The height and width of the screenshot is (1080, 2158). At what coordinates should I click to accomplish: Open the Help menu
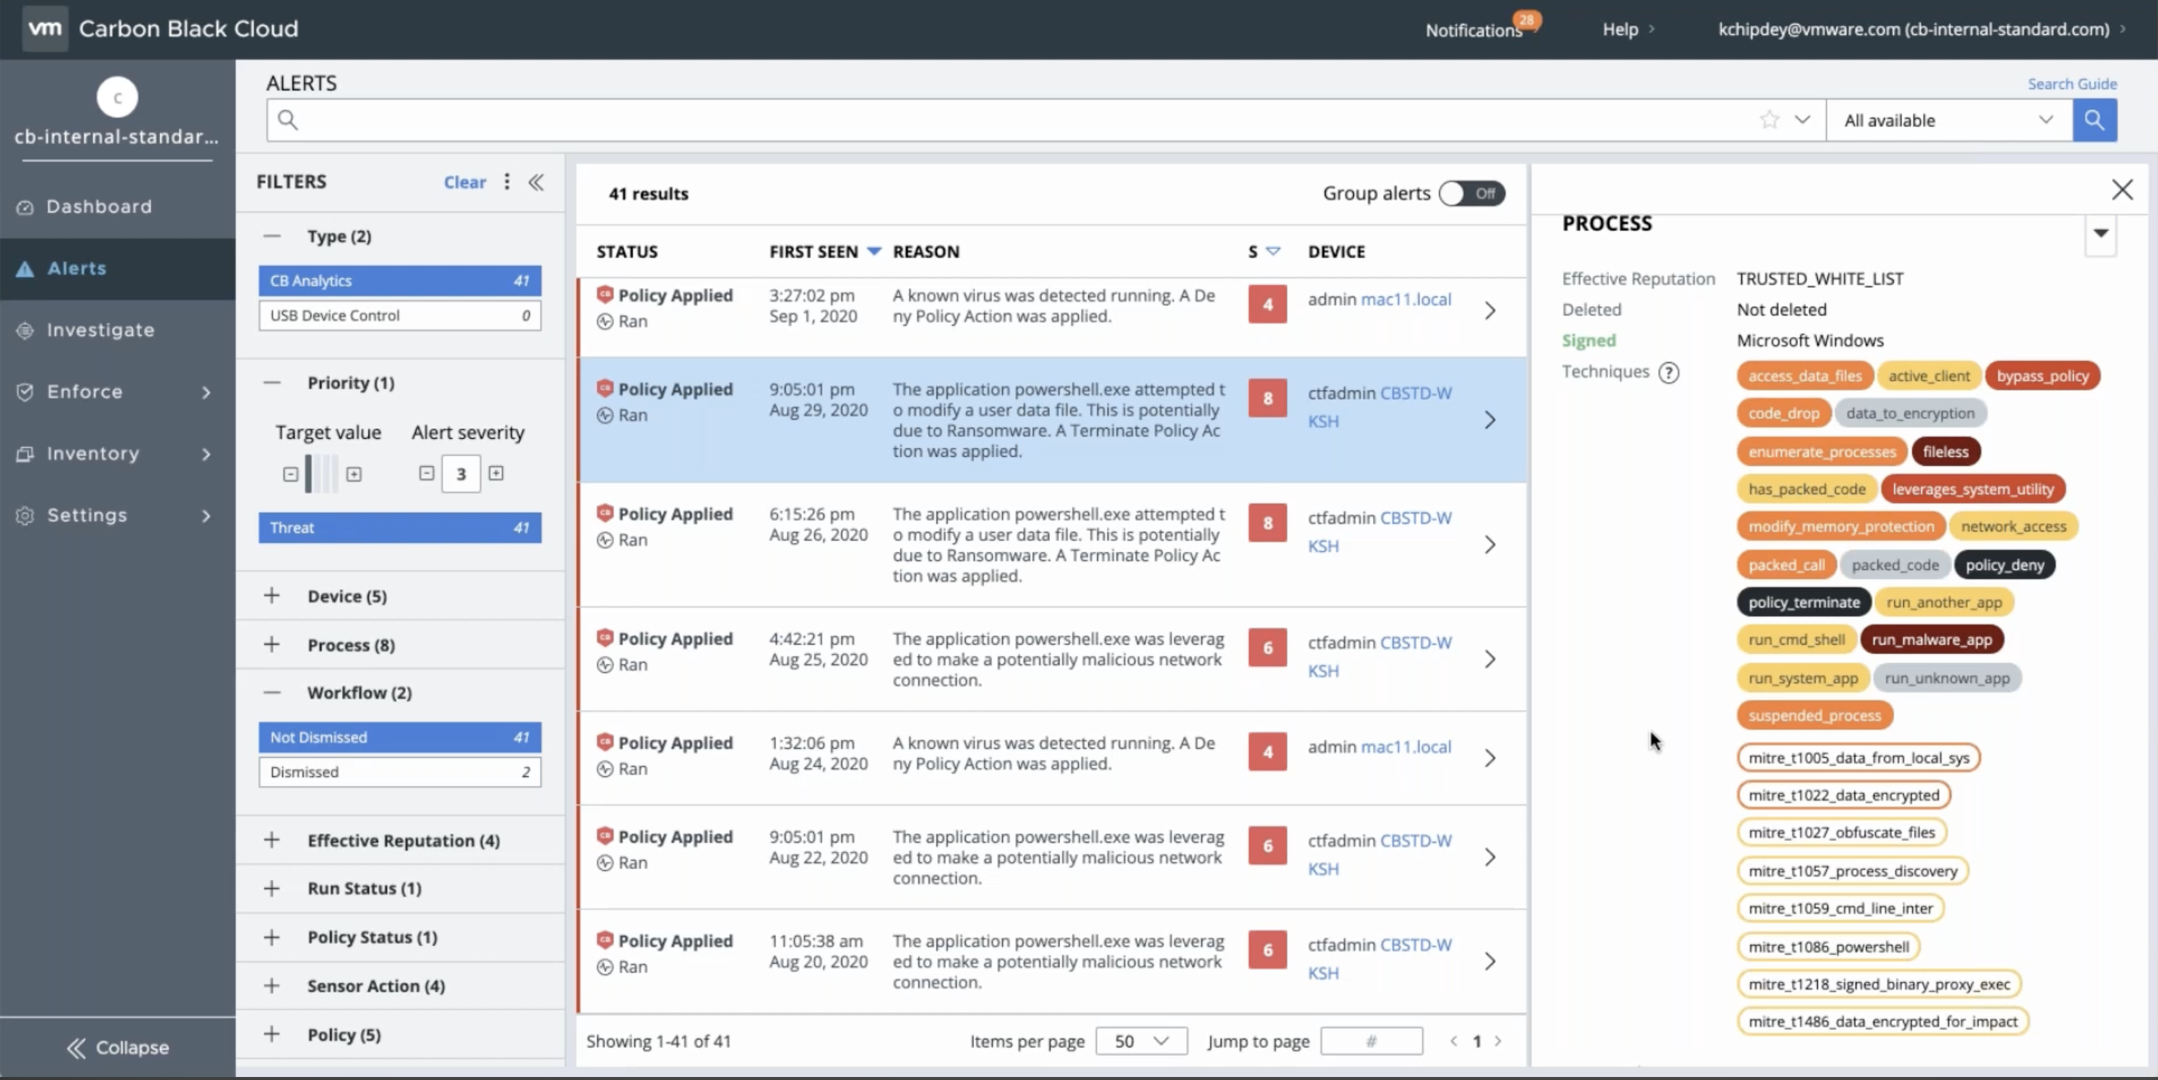(x=1628, y=29)
